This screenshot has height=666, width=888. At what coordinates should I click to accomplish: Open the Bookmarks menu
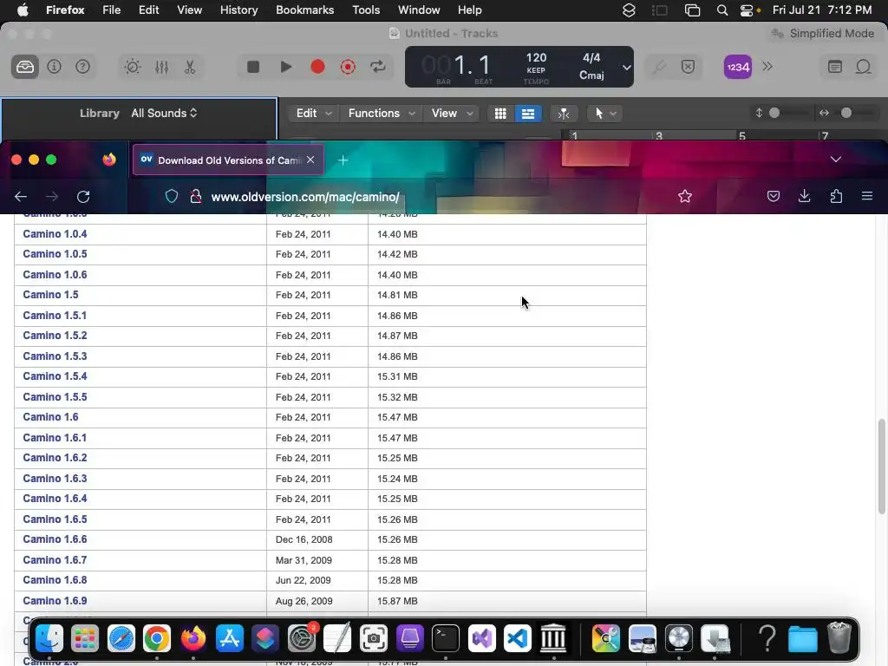tap(304, 10)
